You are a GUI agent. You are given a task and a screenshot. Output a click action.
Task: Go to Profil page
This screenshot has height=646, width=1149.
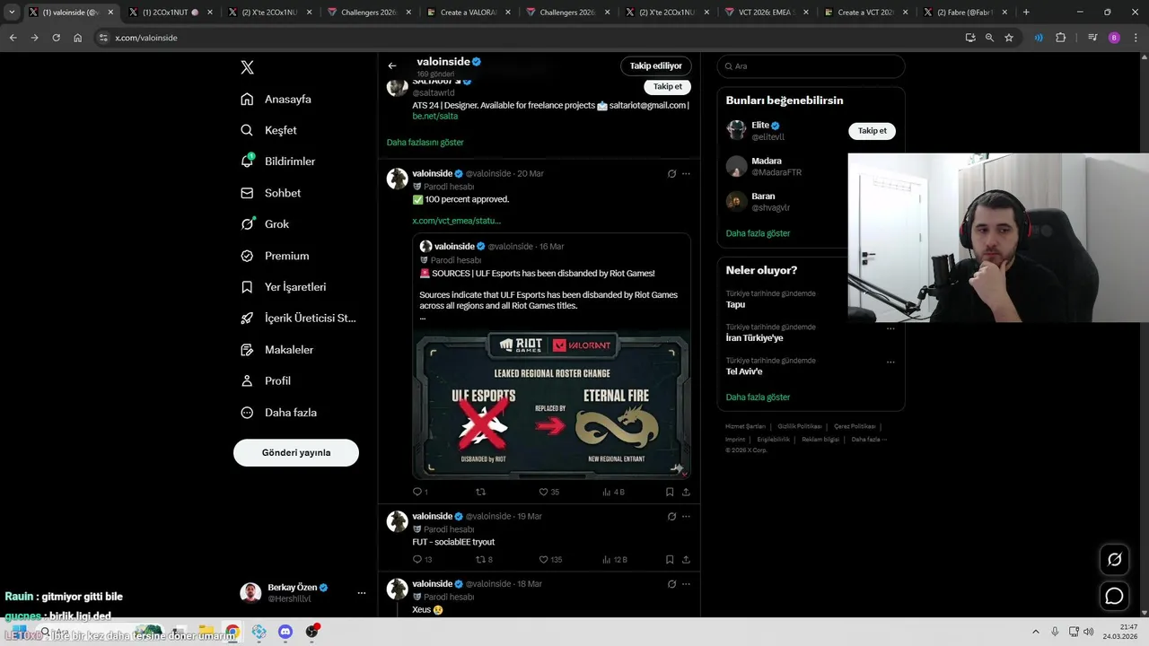266,381
